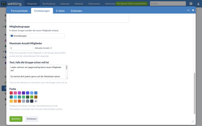Switch to the Formularfelder tab

[x=19, y=11]
